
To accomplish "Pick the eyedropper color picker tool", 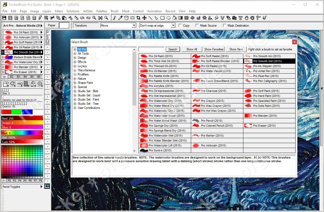I will click(x=120, y=18).
